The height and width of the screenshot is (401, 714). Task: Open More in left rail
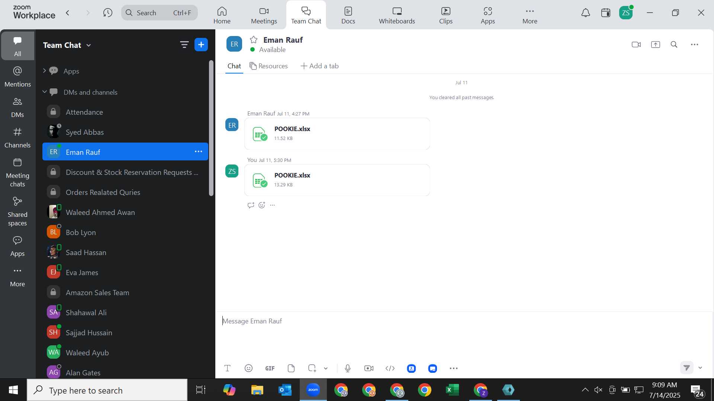pos(17,277)
